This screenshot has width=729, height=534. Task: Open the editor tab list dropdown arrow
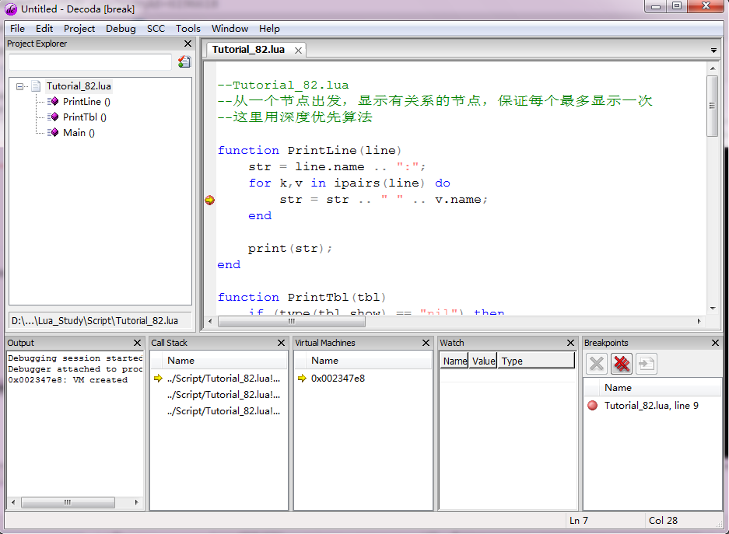point(713,51)
